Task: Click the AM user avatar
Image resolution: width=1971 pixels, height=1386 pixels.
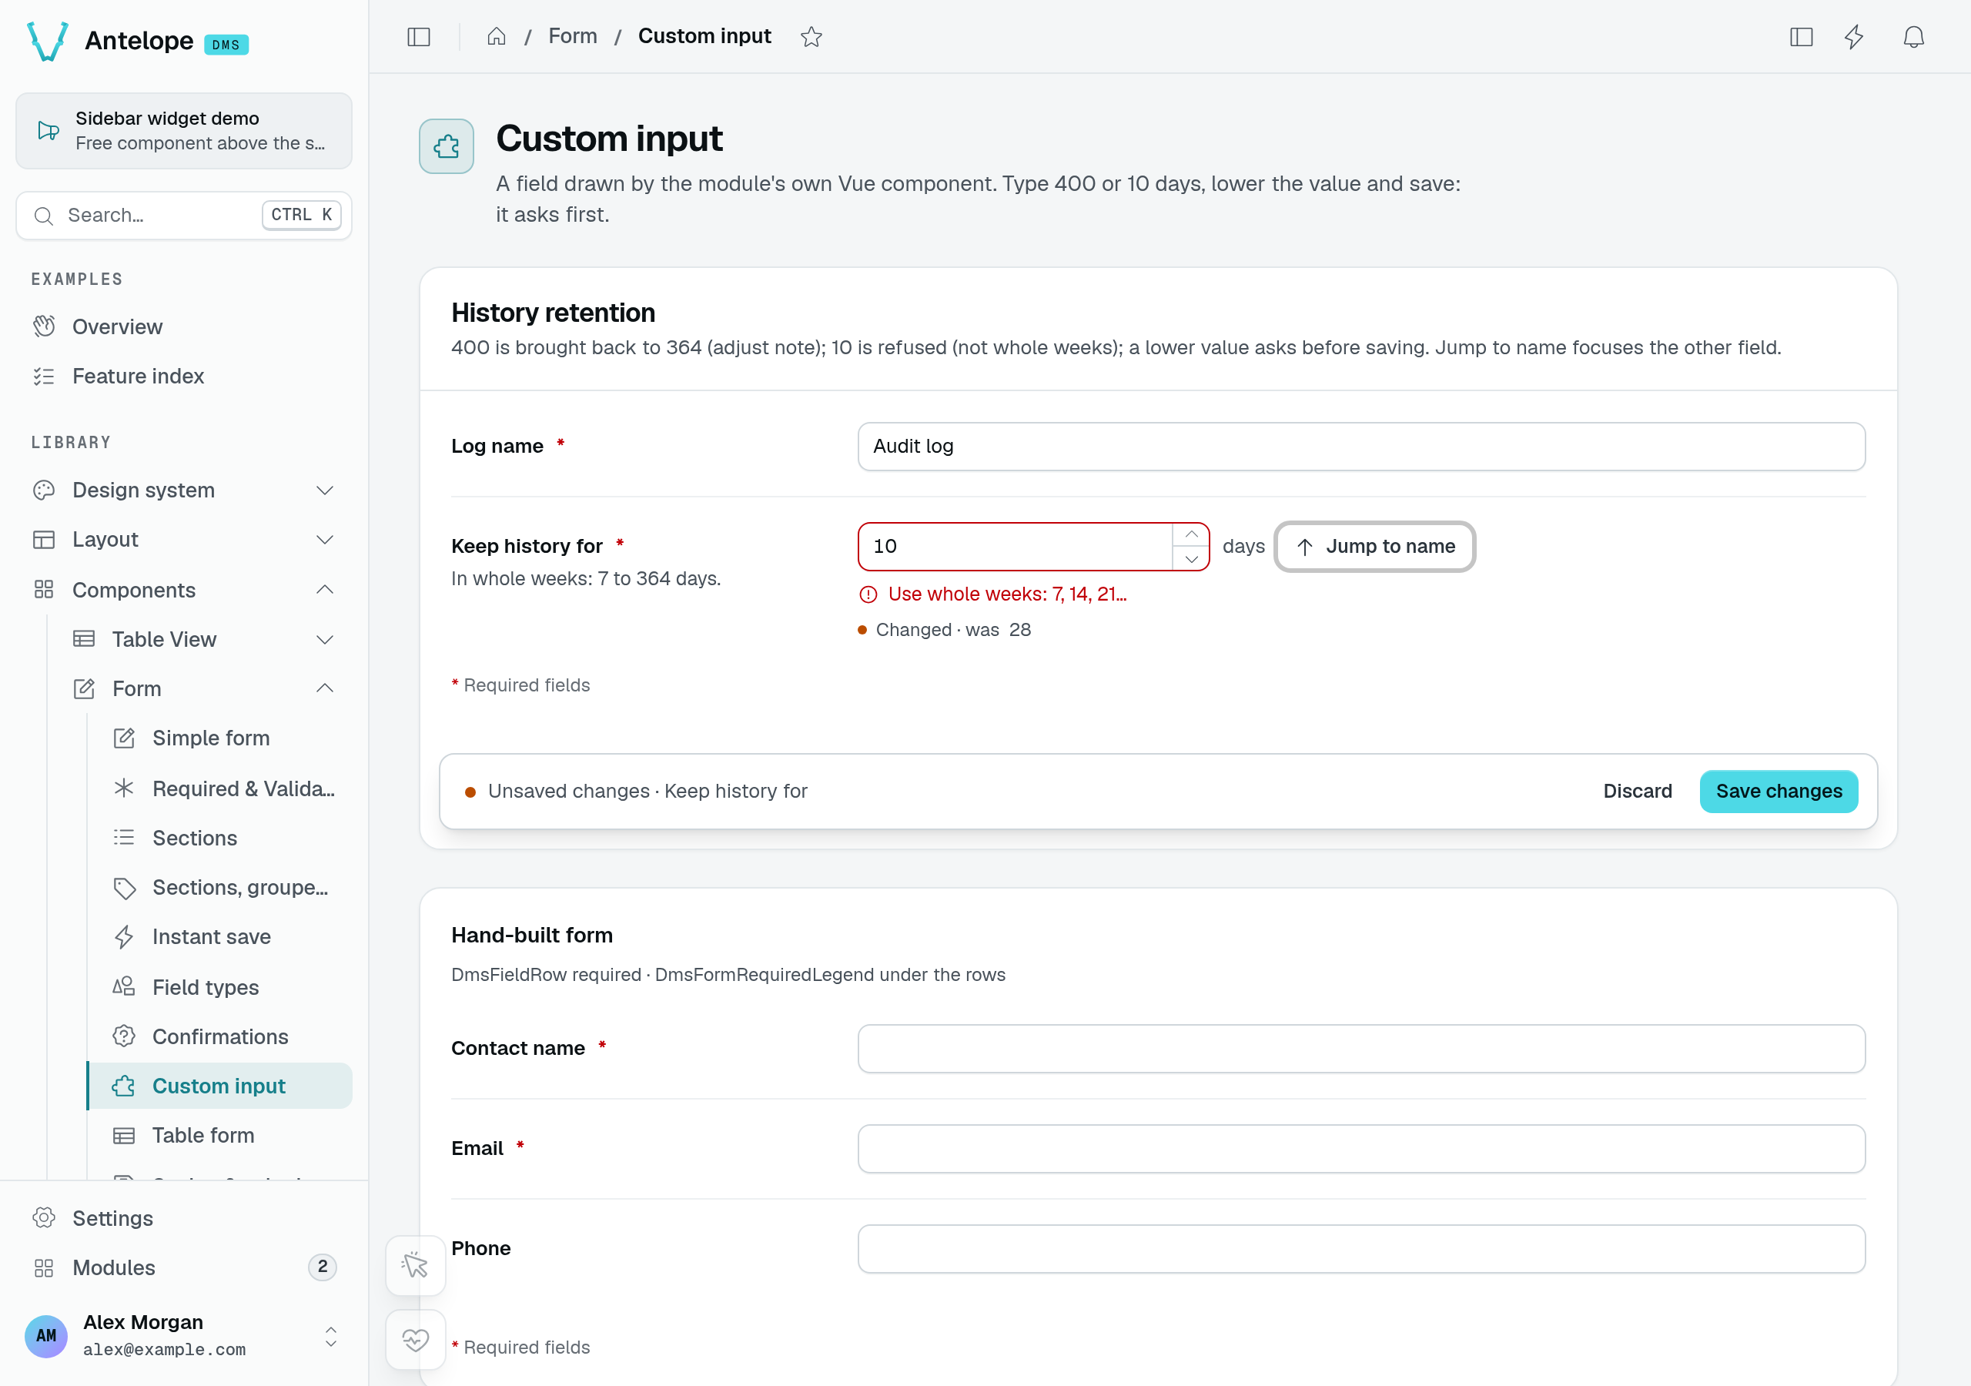Action: pos(46,1336)
